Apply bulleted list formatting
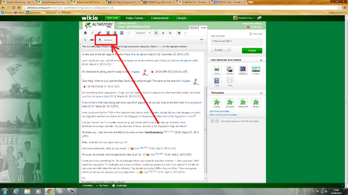 (x=108, y=33)
